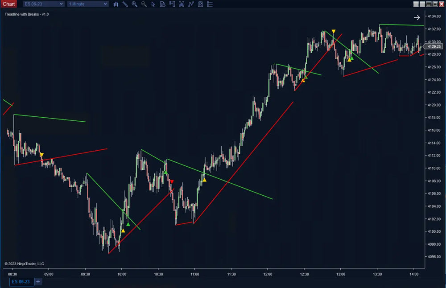
Task: Click the scroll-to-latest arrow on the chart
Action: 417,17
